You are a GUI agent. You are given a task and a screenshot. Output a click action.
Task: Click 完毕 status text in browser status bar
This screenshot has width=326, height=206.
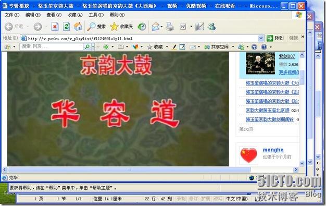(13, 177)
